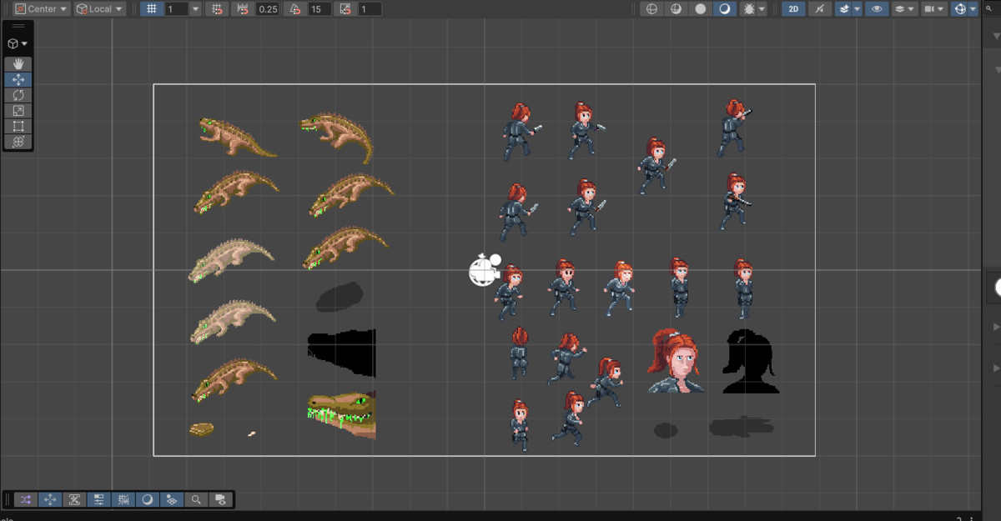Image resolution: width=1001 pixels, height=521 pixels.
Task: Toggle the sliders settings overlay button
Action: click(98, 499)
